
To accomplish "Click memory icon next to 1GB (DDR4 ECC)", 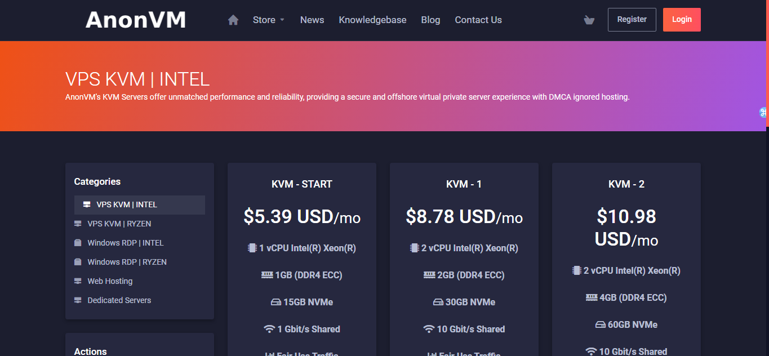I will tap(267, 275).
